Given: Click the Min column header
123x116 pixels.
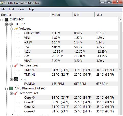Looking at the screenshot, I should [83, 15].
